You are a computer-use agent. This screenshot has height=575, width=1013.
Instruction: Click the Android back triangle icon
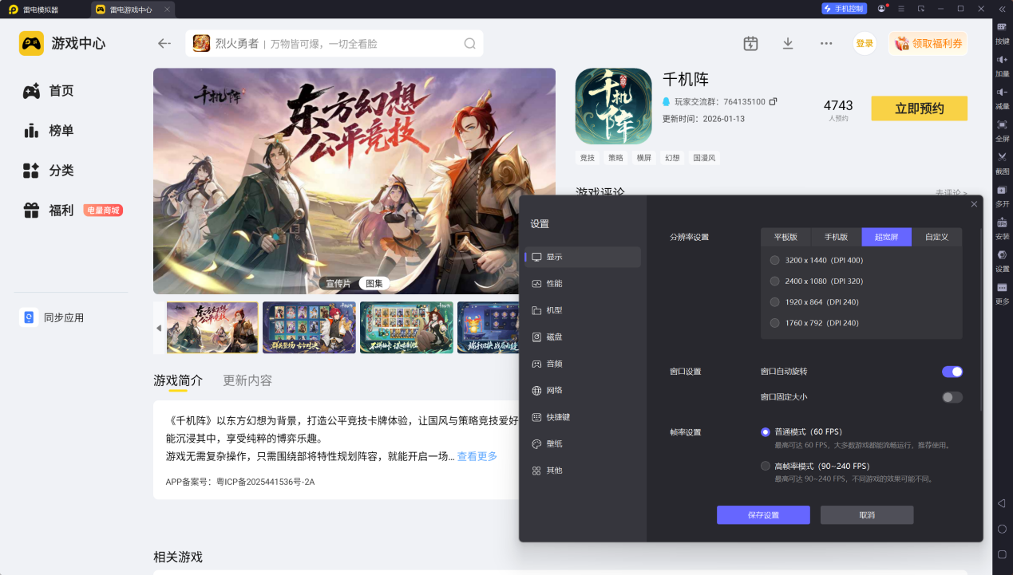(1002, 503)
